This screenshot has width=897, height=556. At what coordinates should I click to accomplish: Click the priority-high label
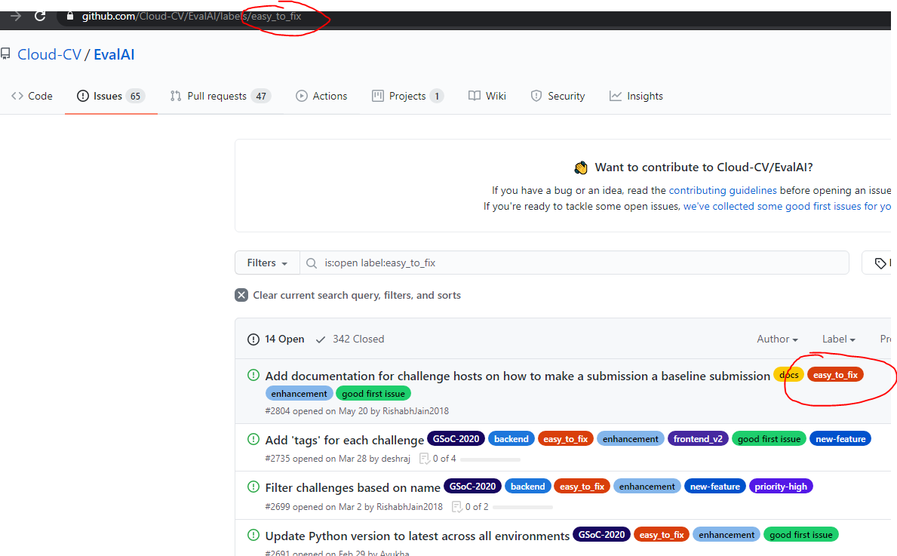(781, 486)
